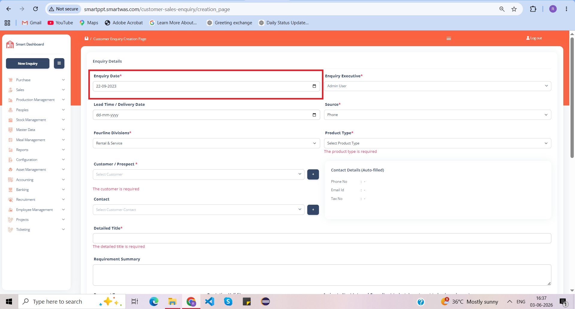Open Stock Management sidebar menu
This screenshot has width=575, height=309.
point(36,120)
